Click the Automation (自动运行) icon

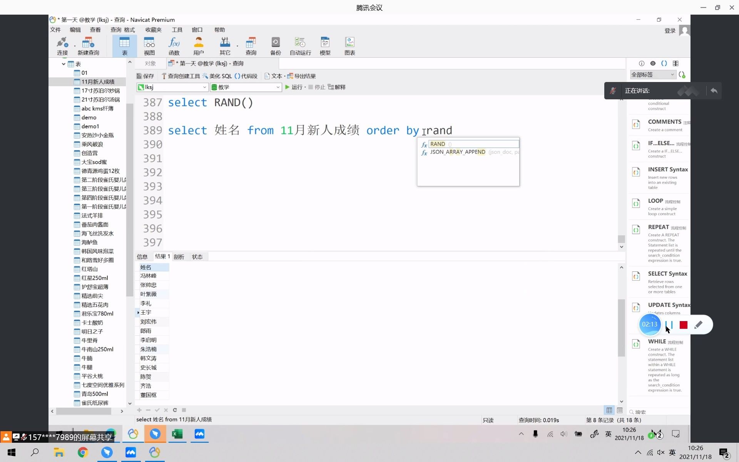click(300, 46)
